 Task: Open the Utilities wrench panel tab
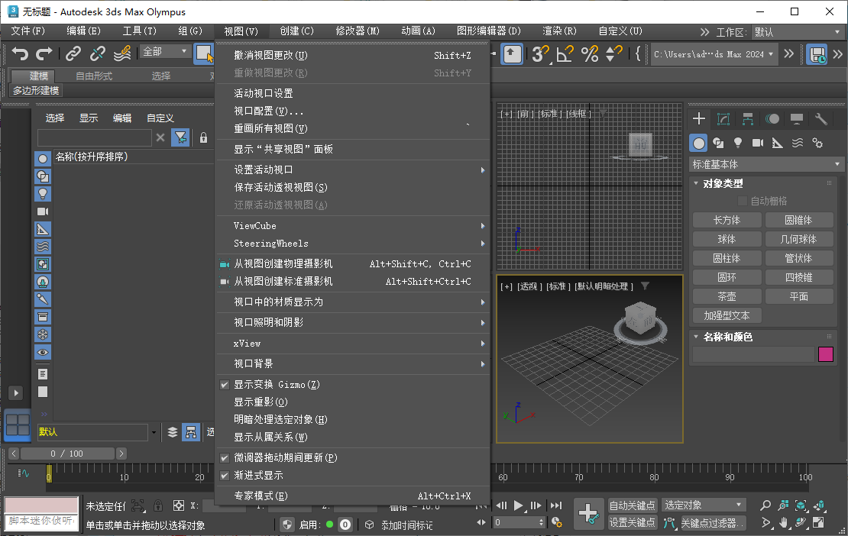click(821, 118)
